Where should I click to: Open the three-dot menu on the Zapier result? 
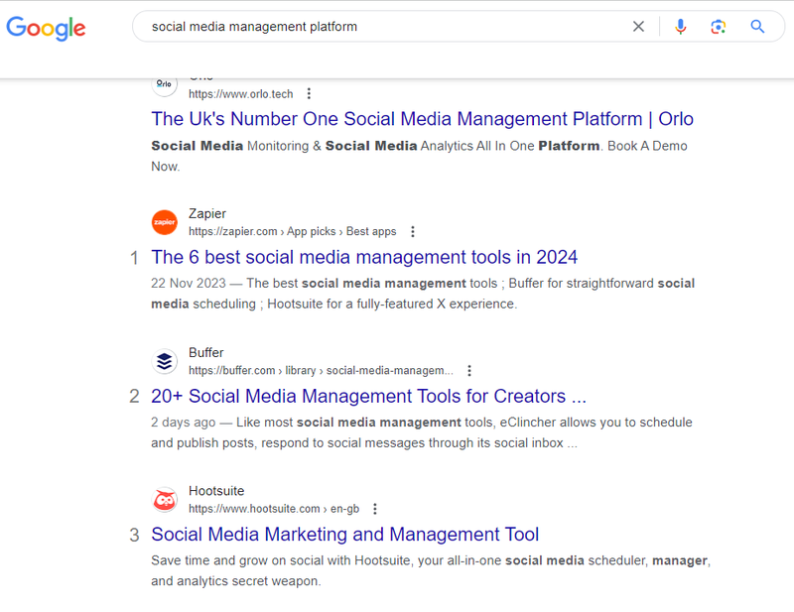[x=412, y=231]
